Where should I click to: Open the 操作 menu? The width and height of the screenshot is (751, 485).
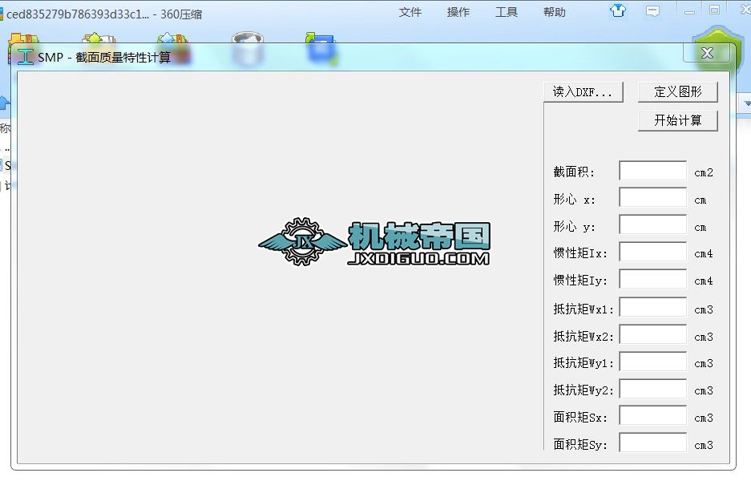[458, 12]
